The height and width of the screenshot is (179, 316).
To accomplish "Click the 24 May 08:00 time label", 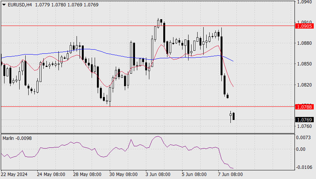I will (x=51, y=174).
